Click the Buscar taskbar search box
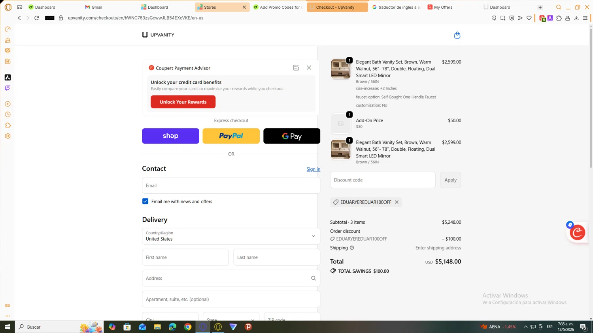The height and width of the screenshot is (333, 593). pos(59,327)
